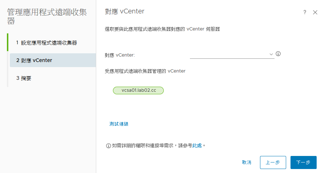Image resolution: width=325 pixels, height=173 pixels.
Task: Click the info icon beside the vCenter dropdown
Action: tap(278, 54)
